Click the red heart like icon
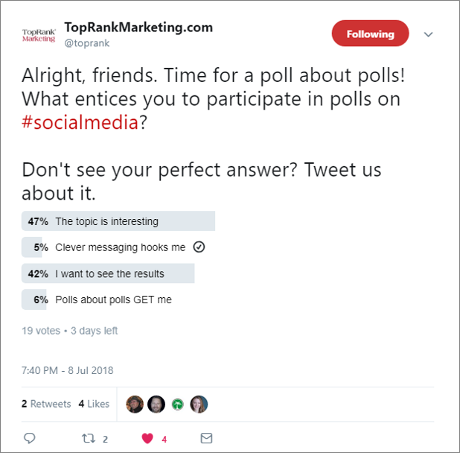The height and width of the screenshot is (453, 460). (x=147, y=438)
